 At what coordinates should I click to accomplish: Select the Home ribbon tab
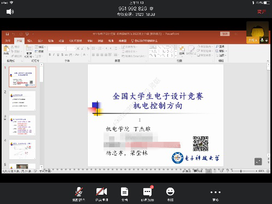(x=19, y=41)
